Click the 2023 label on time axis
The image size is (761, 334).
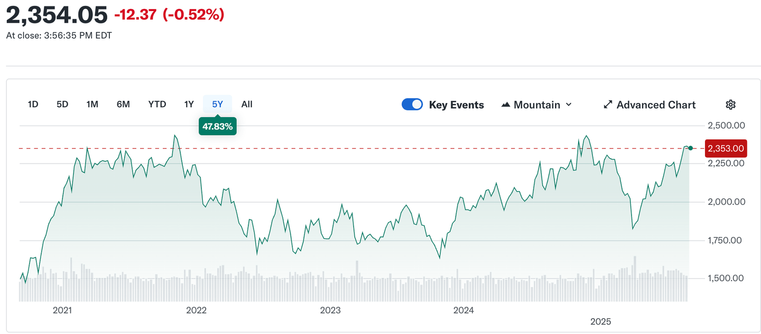[x=330, y=310]
